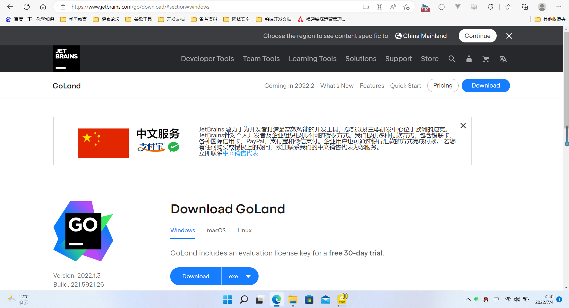Go to browser Home icon
The width and height of the screenshot is (569, 308).
pyautogui.click(x=43, y=7)
